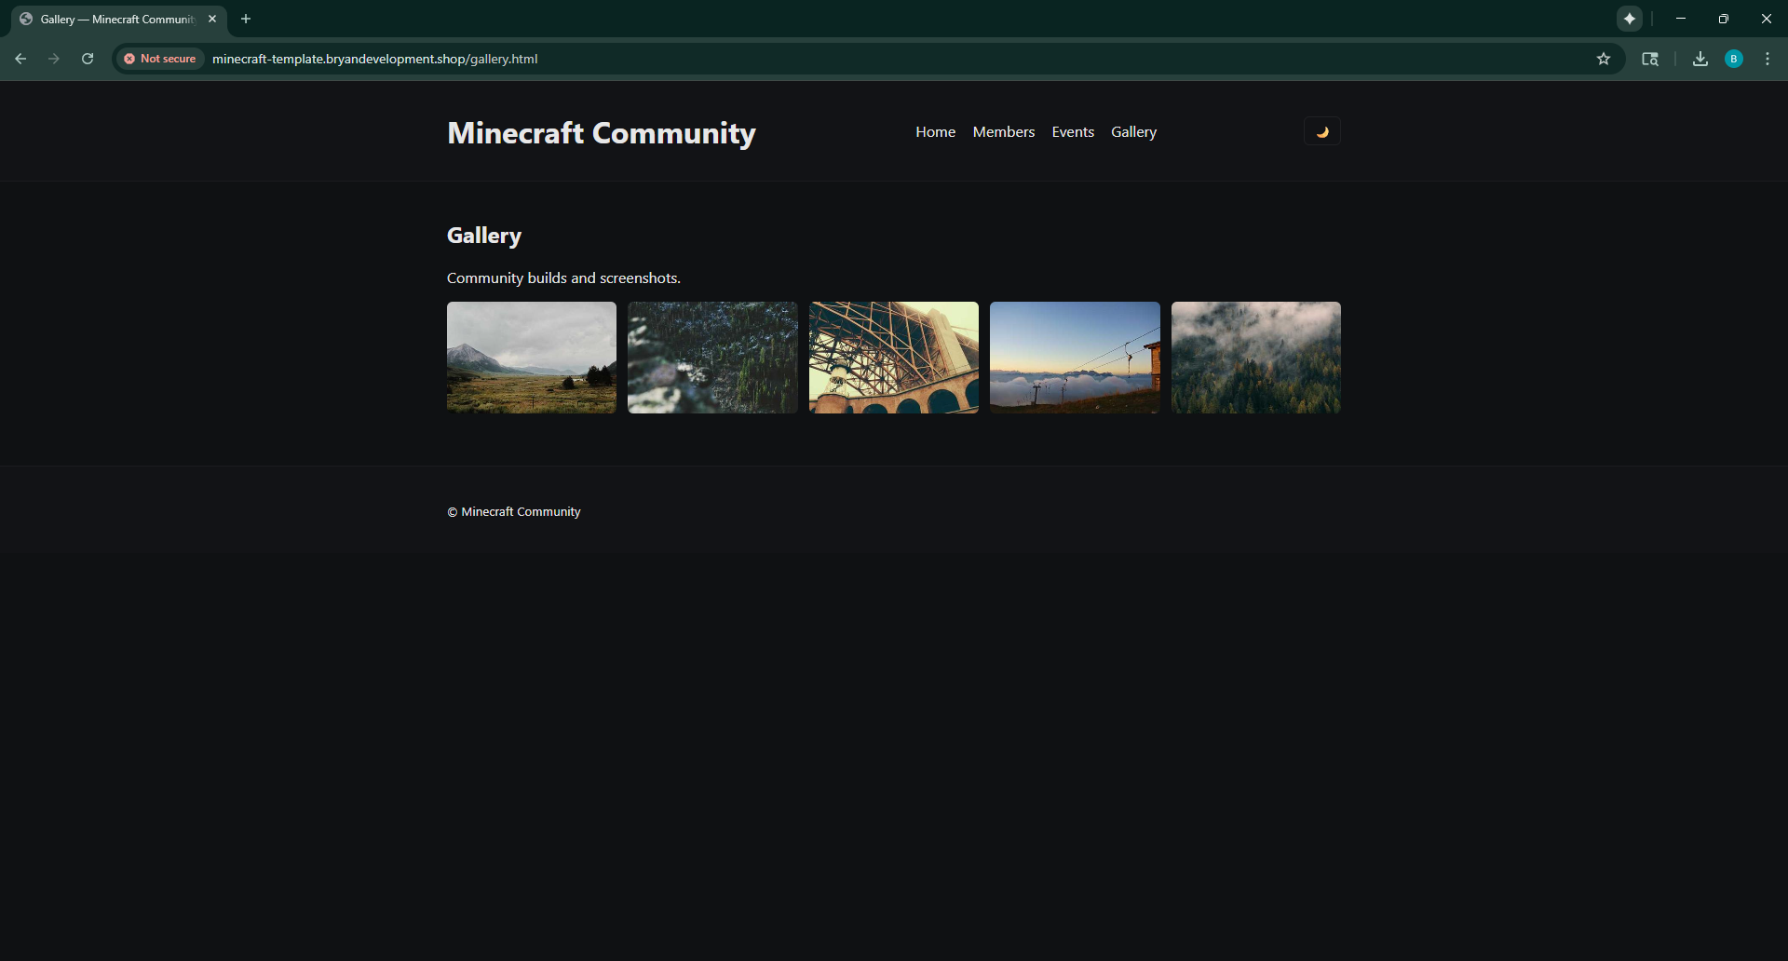The image size is (1788, 961).
Task: Click the Minecraft Community site title
Action: click(x=601, y=133)
